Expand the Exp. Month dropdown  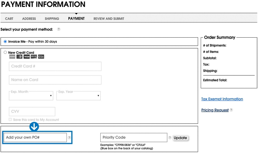coord(31,96)
